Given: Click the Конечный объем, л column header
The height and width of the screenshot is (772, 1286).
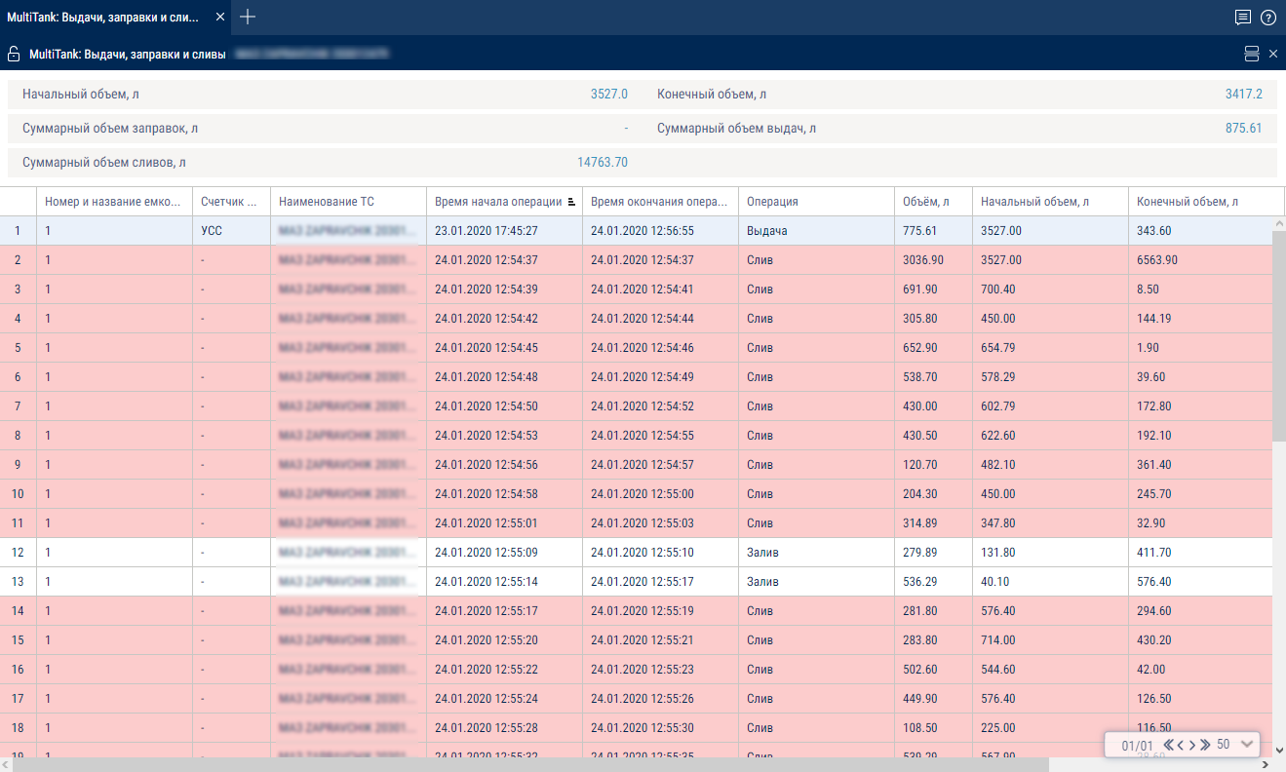Looking at the screenshot, I should pyautogui.click(x=1206, y=202).
